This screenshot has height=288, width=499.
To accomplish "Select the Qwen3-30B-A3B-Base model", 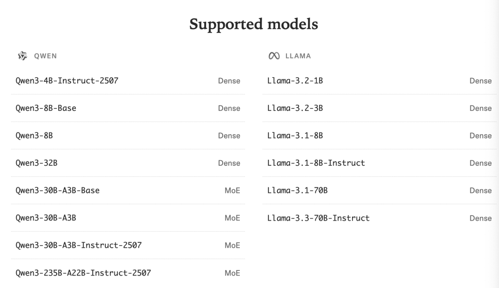I will pyautogui.click(x=58, y=191).
